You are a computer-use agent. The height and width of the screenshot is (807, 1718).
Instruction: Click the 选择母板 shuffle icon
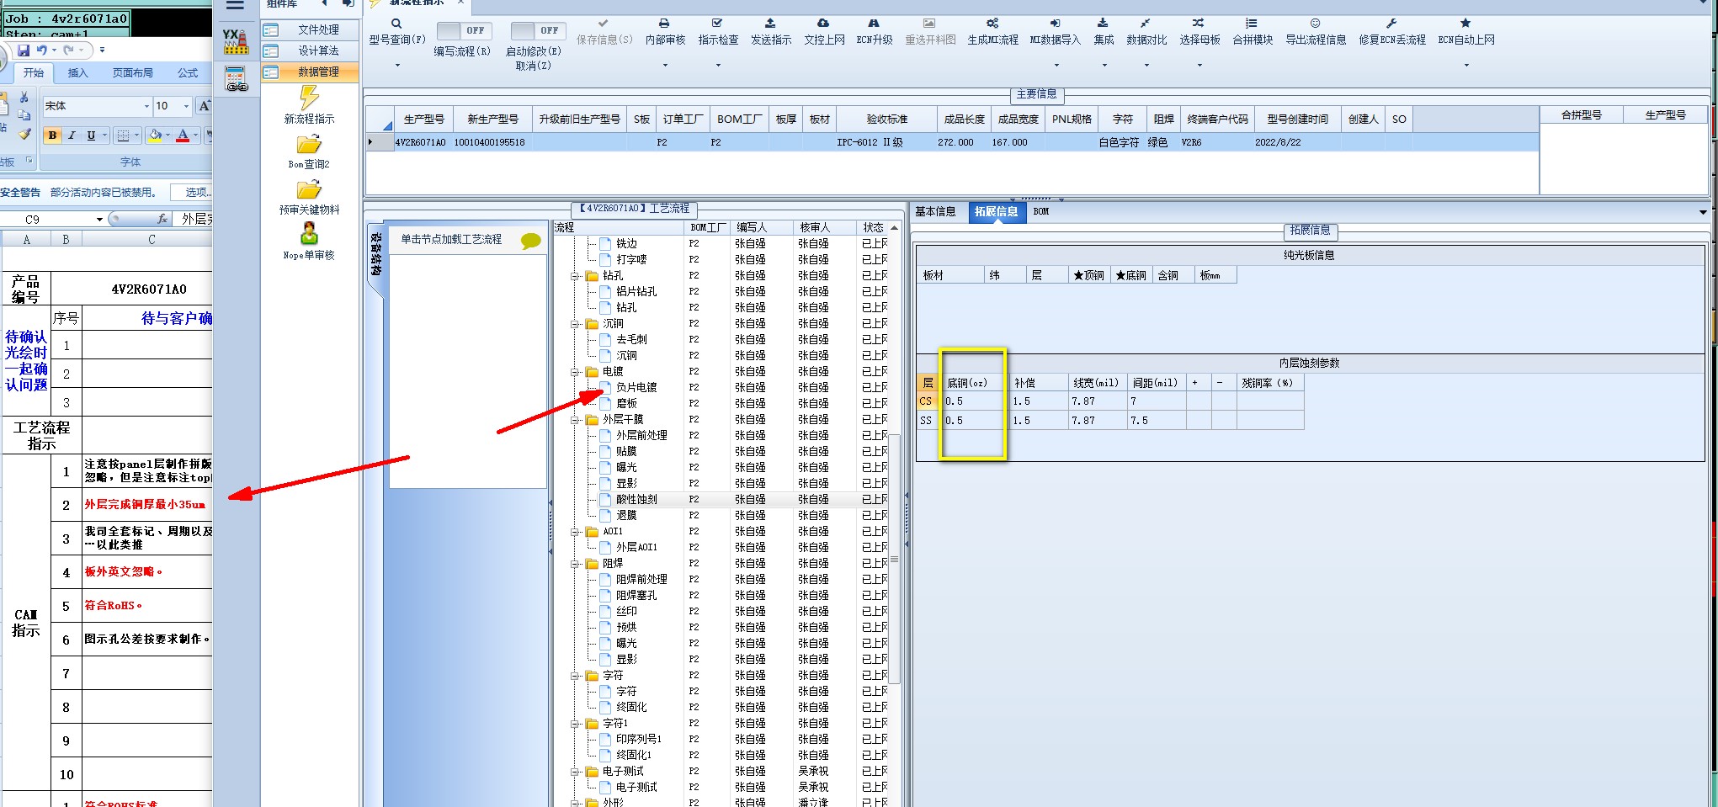1199,24
